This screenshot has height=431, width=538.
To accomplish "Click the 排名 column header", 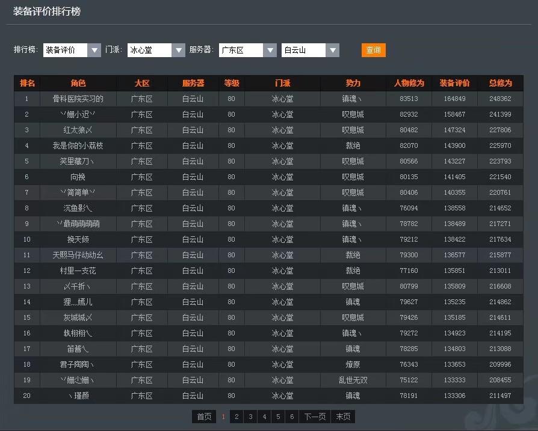I will tap(27, 83).
